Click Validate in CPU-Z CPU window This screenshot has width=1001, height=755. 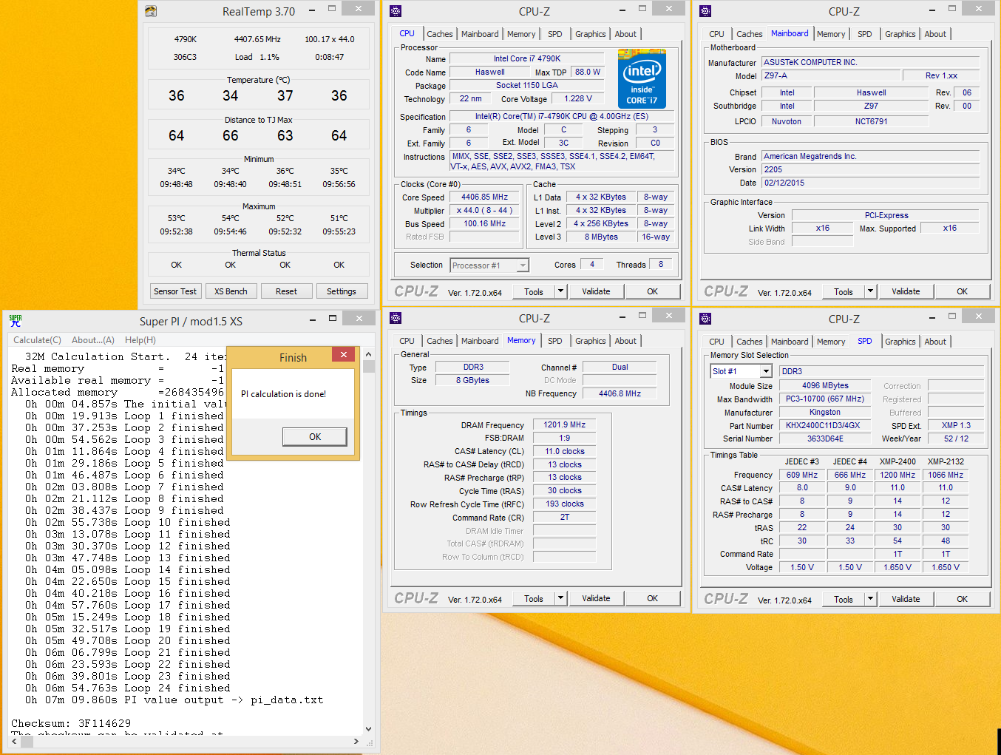coord(596,291)
